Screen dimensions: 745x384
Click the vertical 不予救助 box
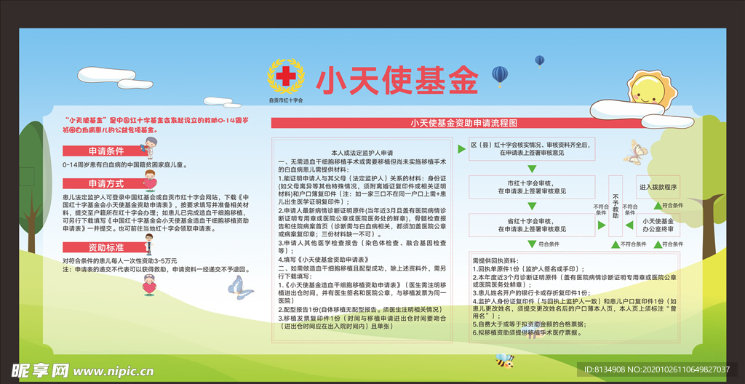click(615, 206)
